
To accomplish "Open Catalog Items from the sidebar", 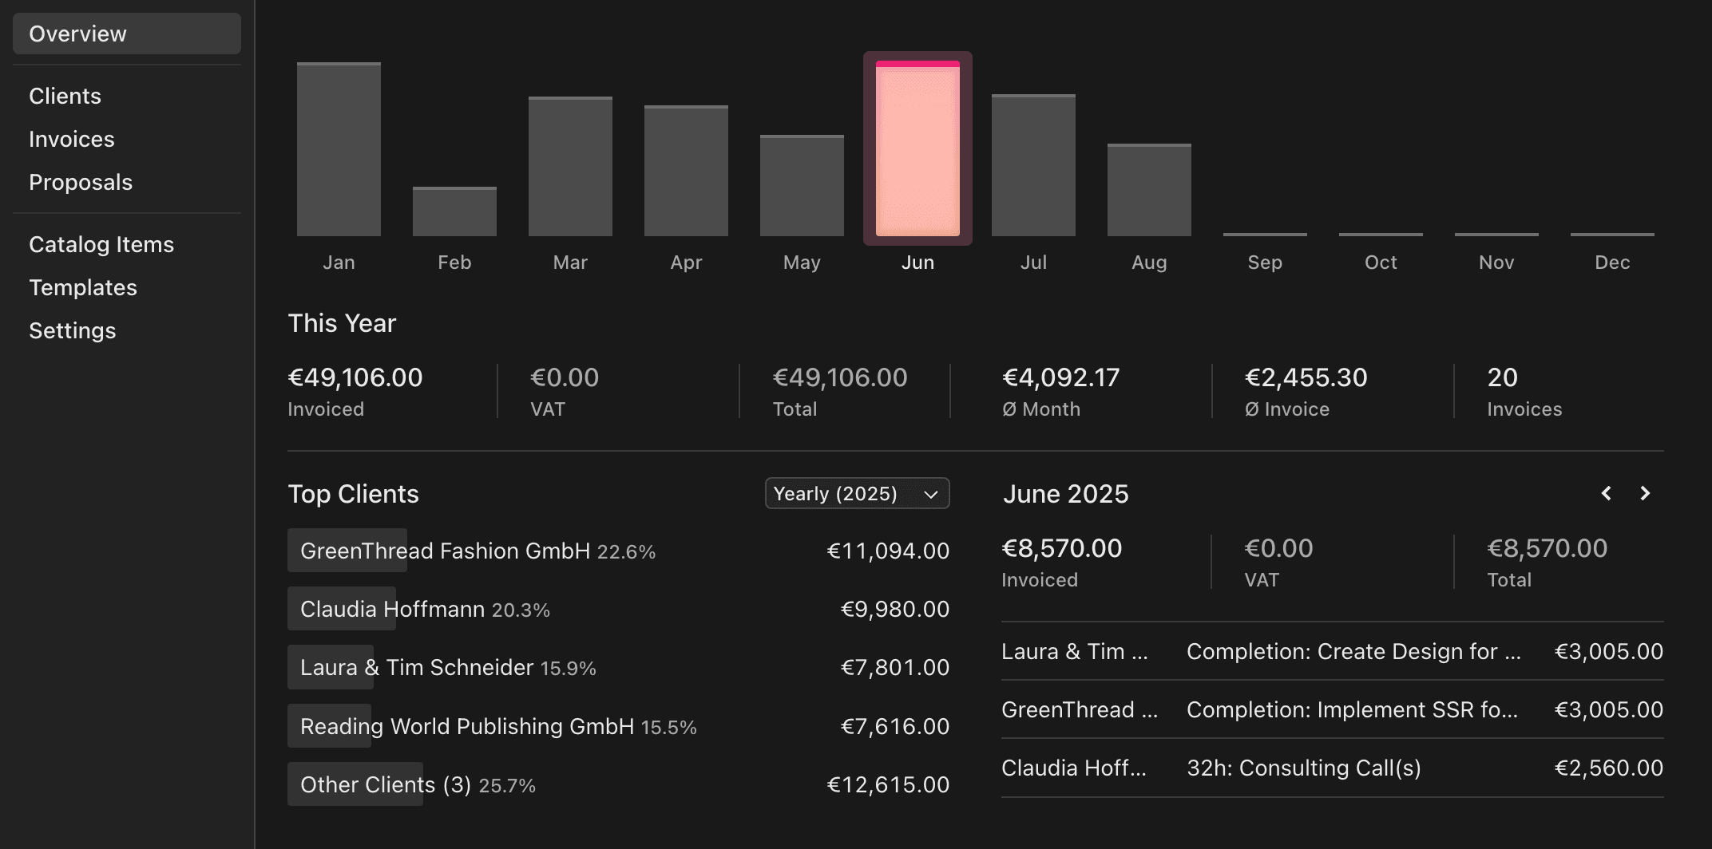I will tap(101, 244).
